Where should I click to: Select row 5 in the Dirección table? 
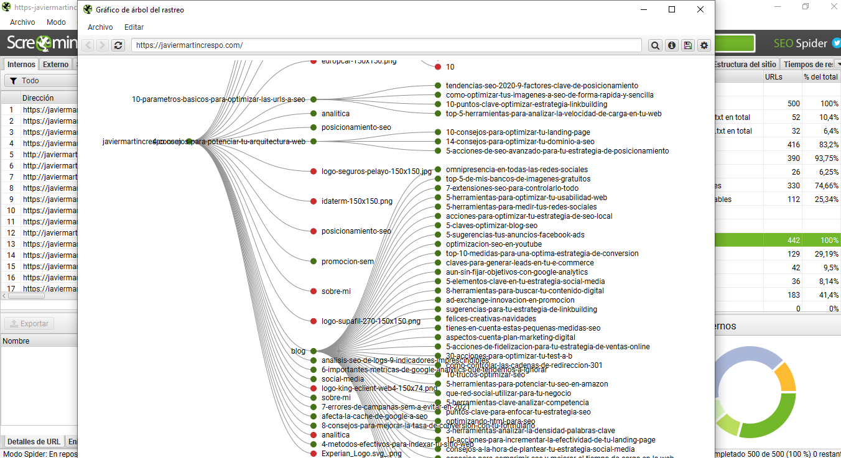tap(39, 155)
